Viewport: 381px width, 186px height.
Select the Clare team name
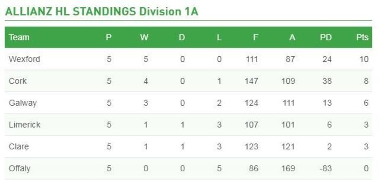click(19, 147)
